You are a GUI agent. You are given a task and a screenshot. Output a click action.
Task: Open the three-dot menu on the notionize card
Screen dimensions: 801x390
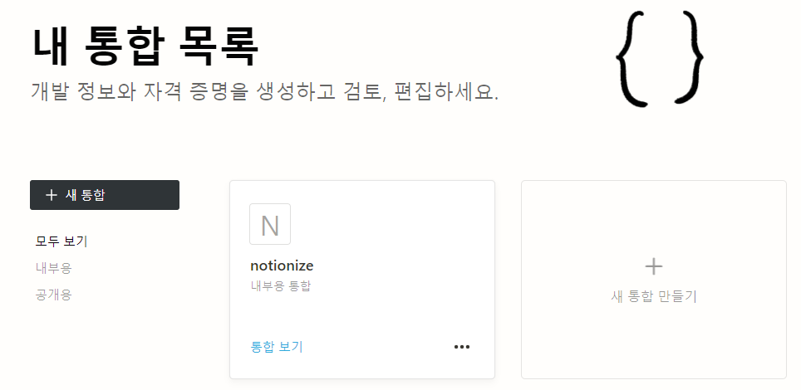click(x=462, y=347)
